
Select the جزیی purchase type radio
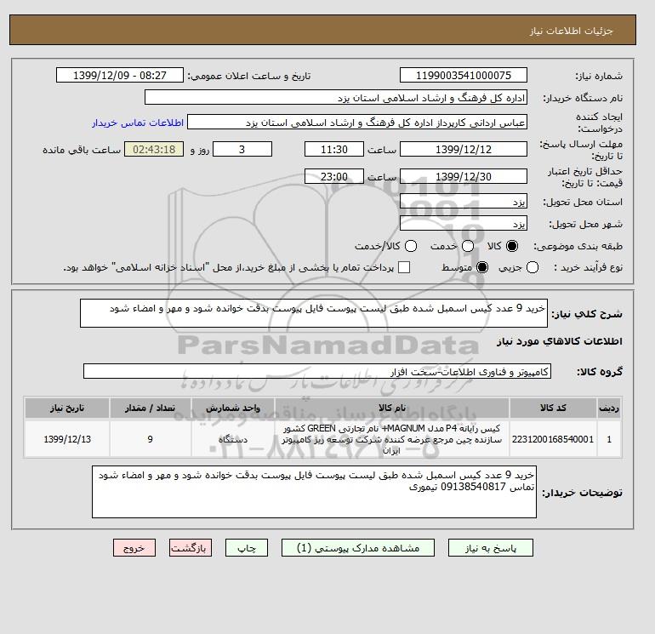click(x=533, y=267)
